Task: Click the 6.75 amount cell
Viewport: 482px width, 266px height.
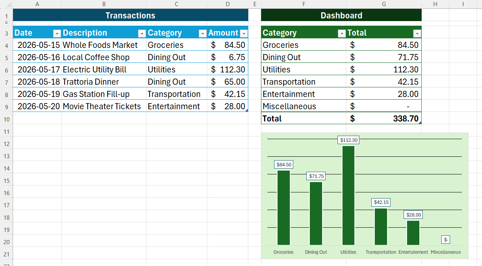Action: click(228, 57)
